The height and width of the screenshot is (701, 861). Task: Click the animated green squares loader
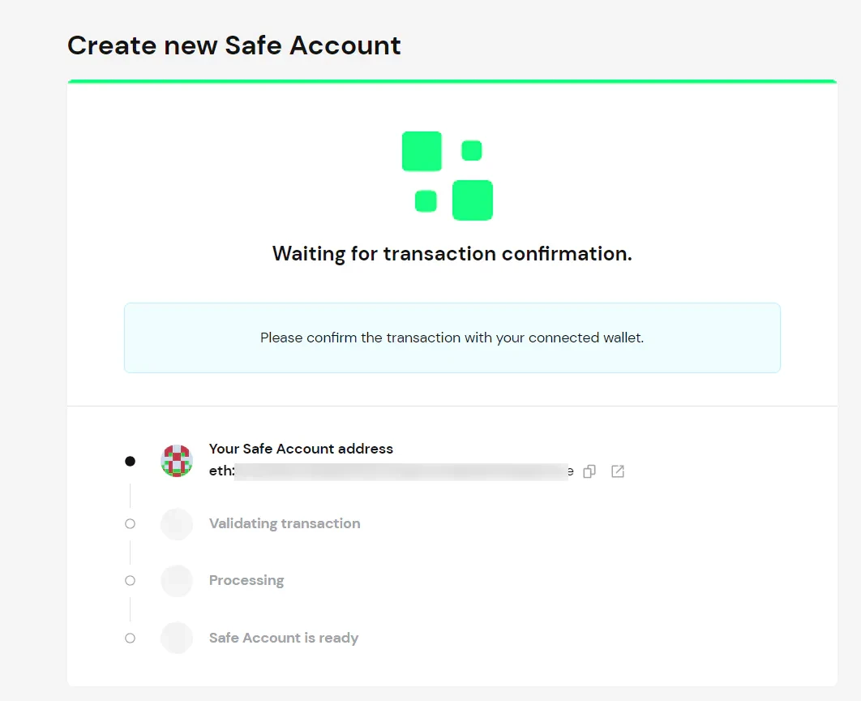point(448,176)
